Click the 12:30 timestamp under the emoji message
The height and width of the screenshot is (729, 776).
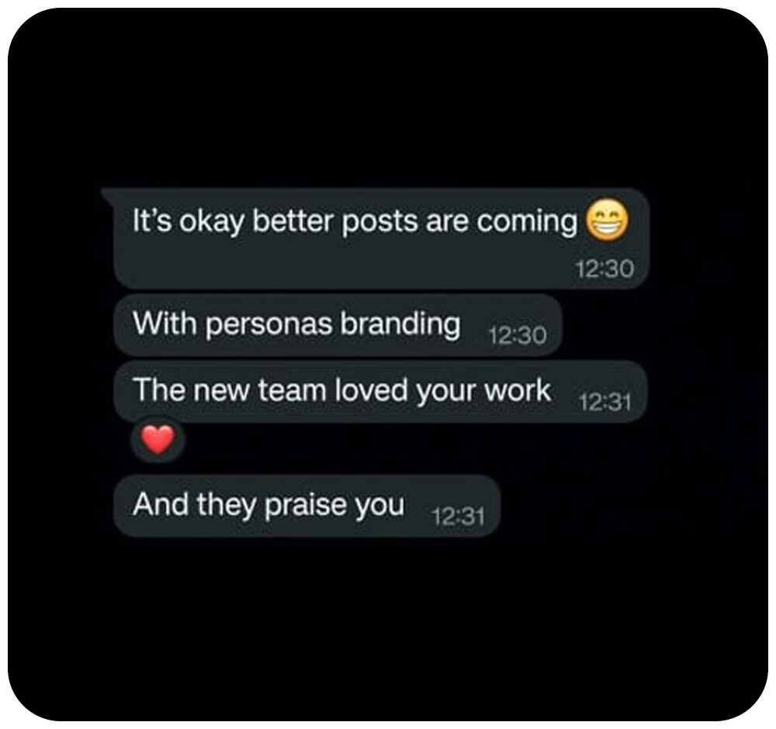605,269
